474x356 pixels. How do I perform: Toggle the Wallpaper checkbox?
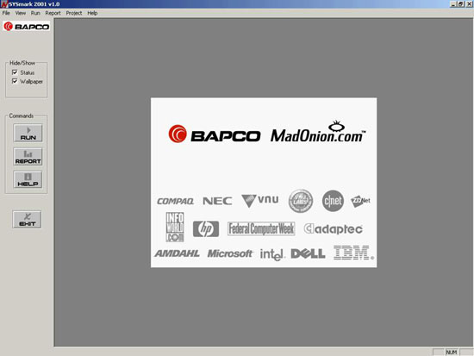click(15, 81)
